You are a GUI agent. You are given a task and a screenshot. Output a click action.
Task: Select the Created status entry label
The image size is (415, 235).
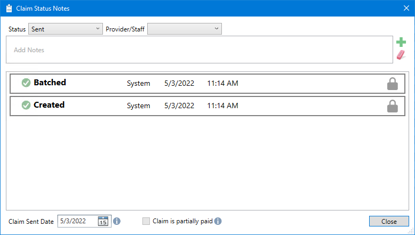tap(49, 105)
